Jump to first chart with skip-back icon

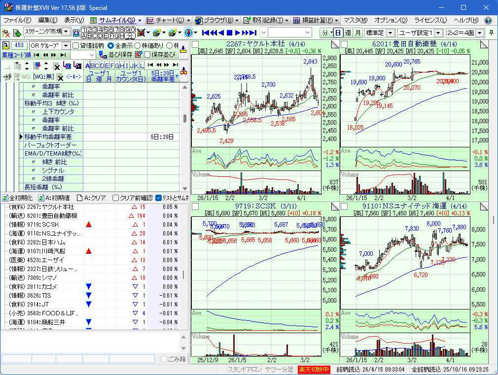click(206, 33)
